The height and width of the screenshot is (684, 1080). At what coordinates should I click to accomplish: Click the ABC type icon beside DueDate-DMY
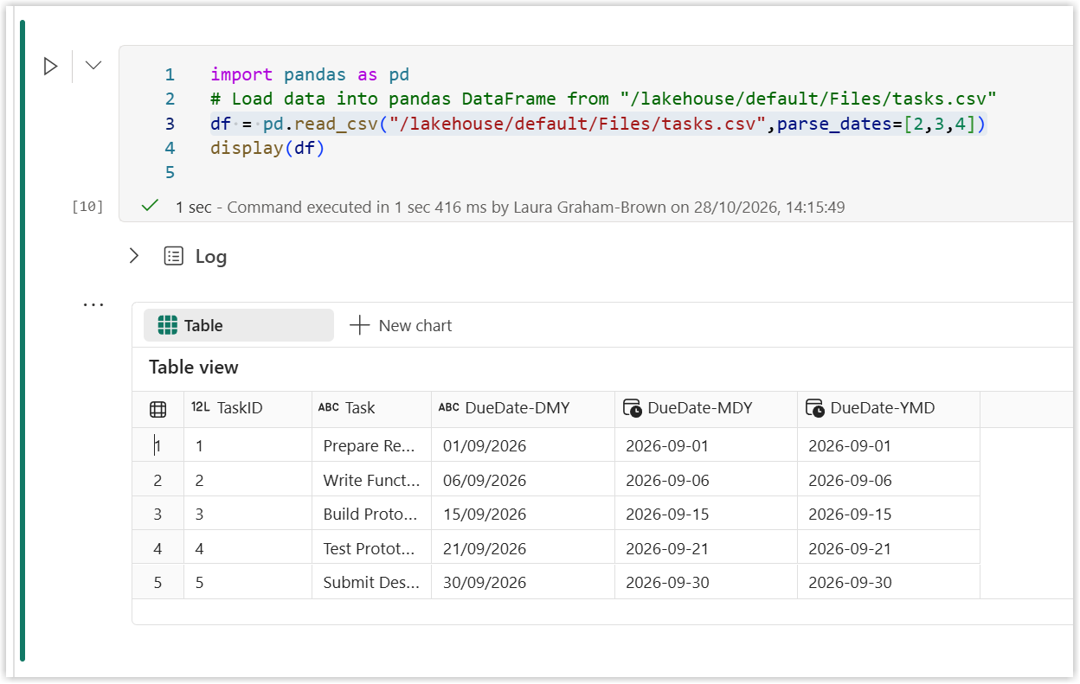[x=449, y=408]
